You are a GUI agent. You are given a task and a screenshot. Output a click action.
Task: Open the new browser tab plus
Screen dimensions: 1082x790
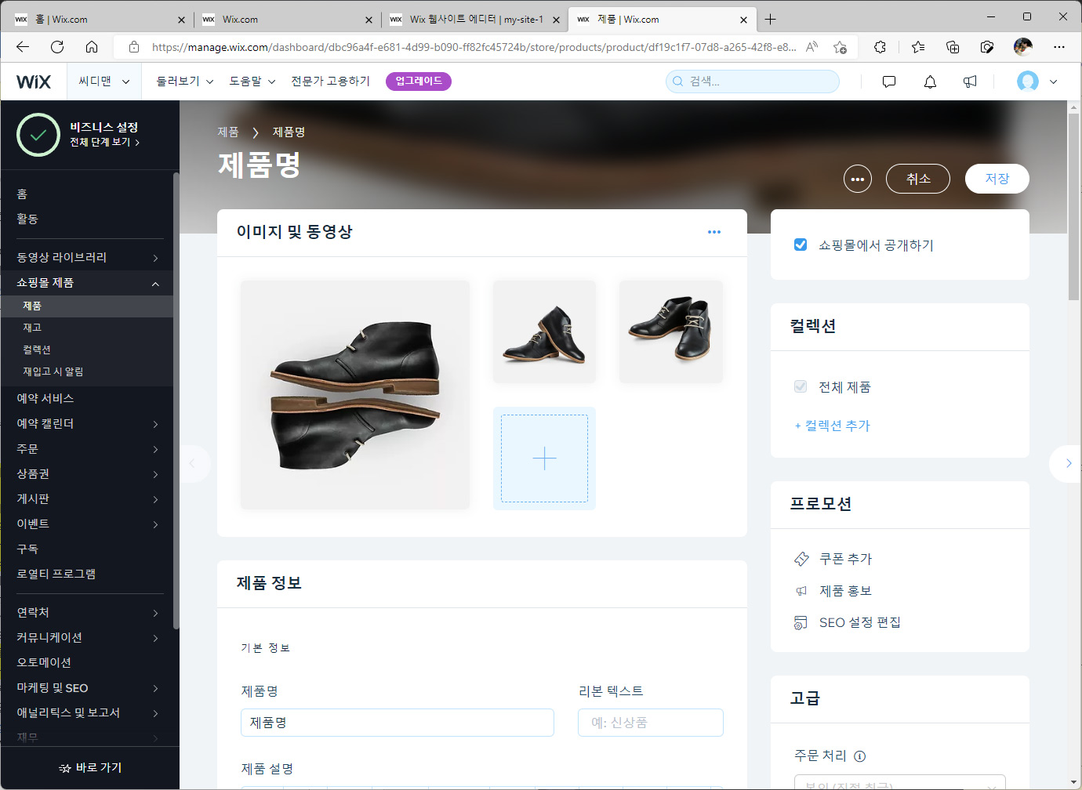(x=770, y=19)
